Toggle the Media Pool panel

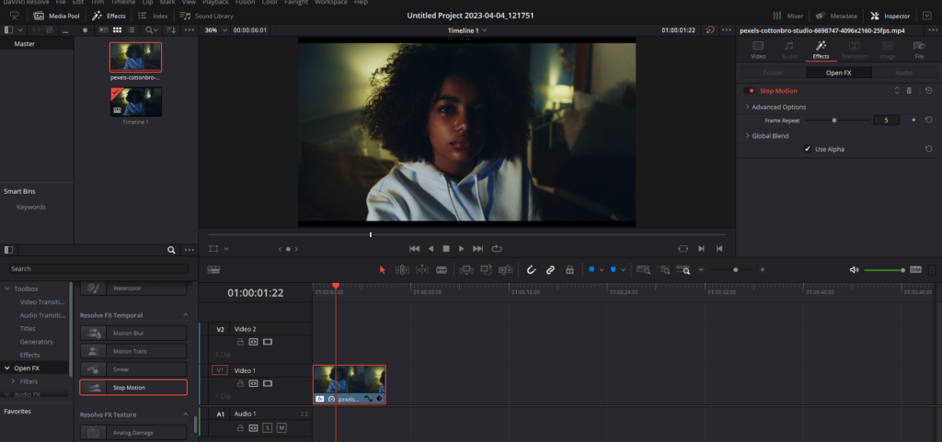[56, 16]
